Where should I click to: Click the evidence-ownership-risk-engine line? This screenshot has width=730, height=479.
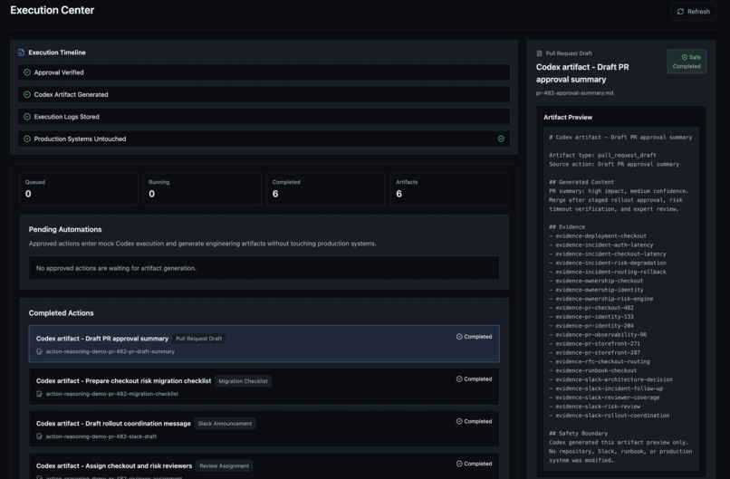(x=601, y=299)
